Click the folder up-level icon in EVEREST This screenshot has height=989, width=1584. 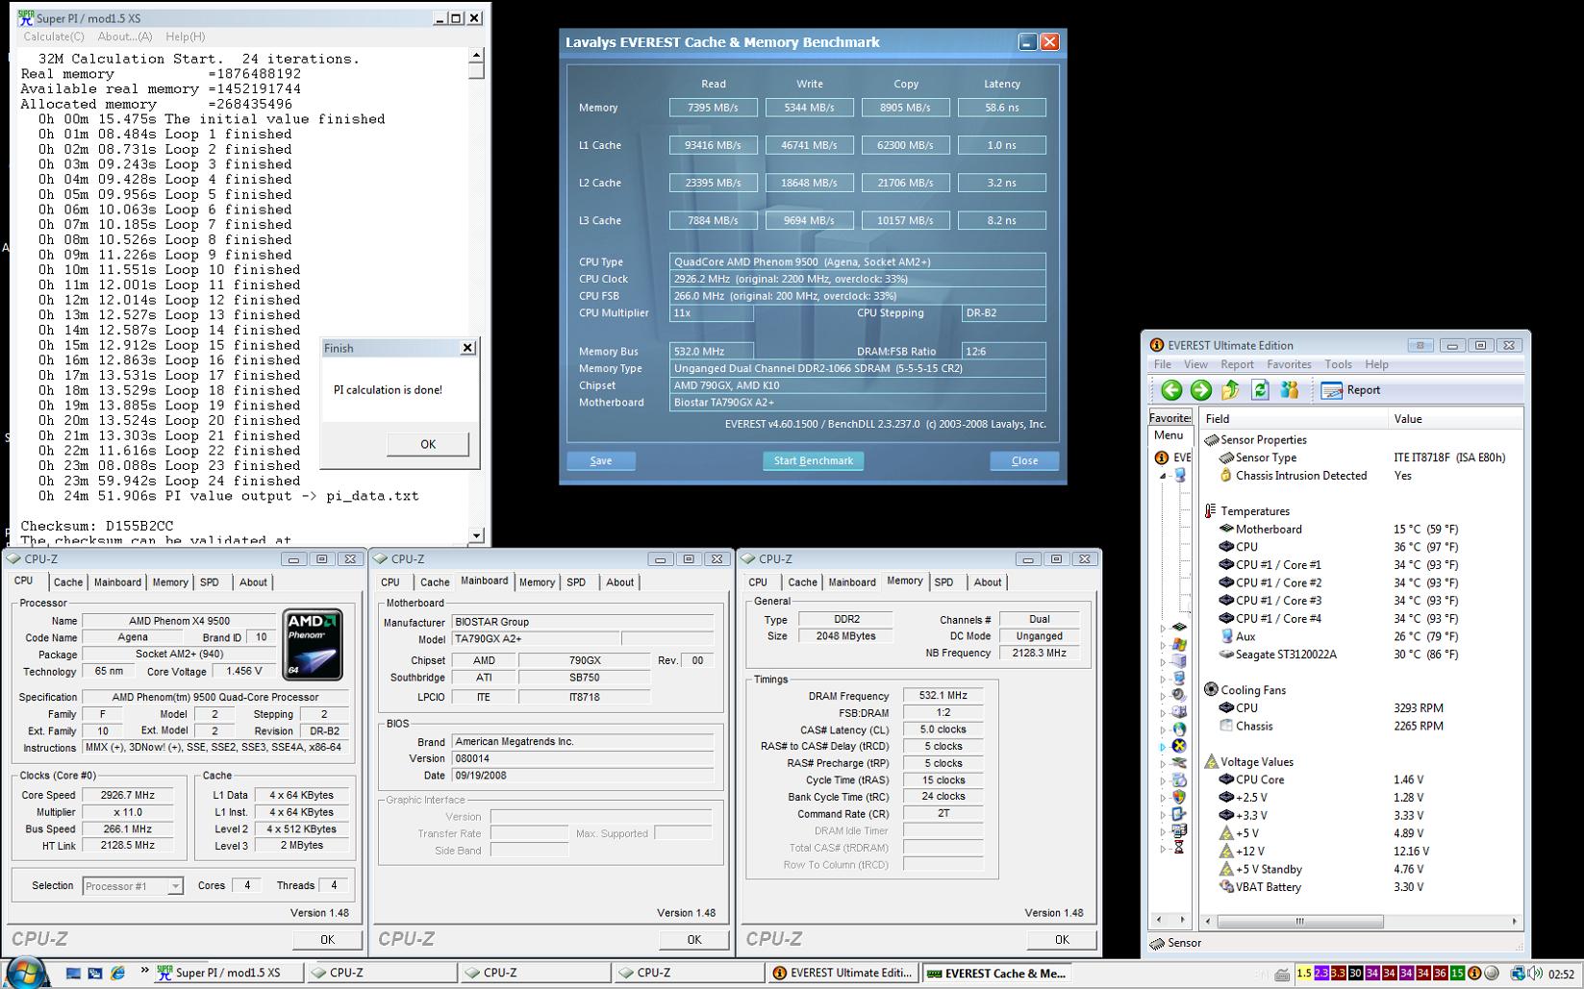1230,390
